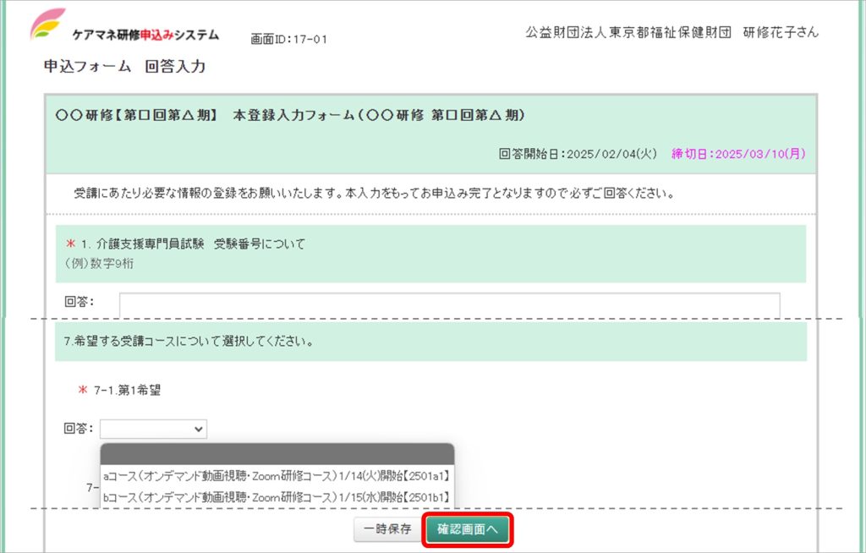Click the 画面ID:17-01 label
Image resolution: width=866 pixels, height=553 pixels.
pos(288,39)
